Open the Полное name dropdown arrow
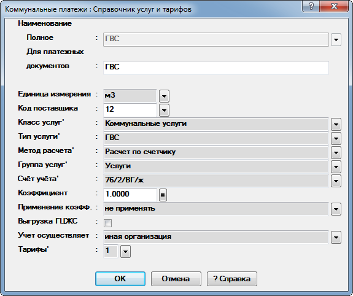Image resolution: width=353 pixels, height=296 pixels. coord(336,40)
